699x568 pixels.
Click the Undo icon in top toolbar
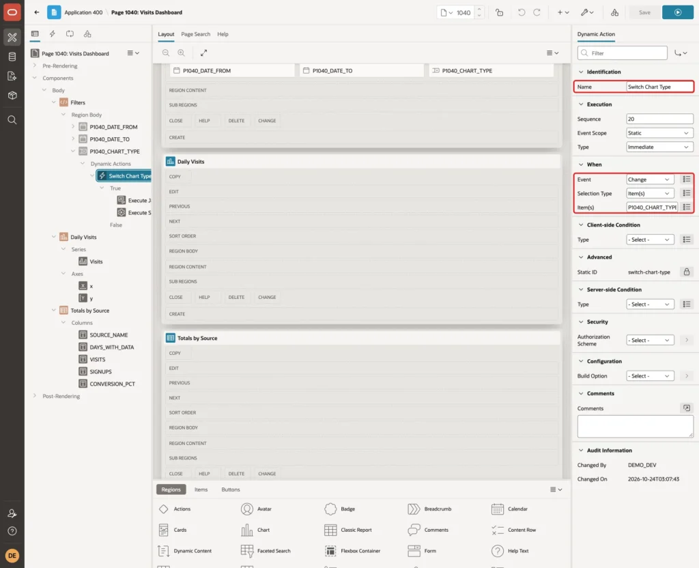pyautogui.click(x=521, y=12)
